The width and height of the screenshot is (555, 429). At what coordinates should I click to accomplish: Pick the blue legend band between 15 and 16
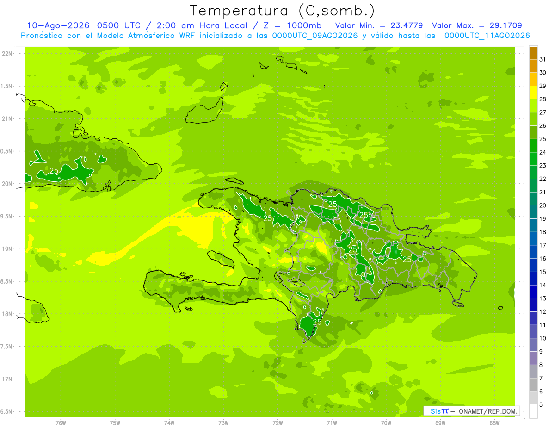point(533,265)
